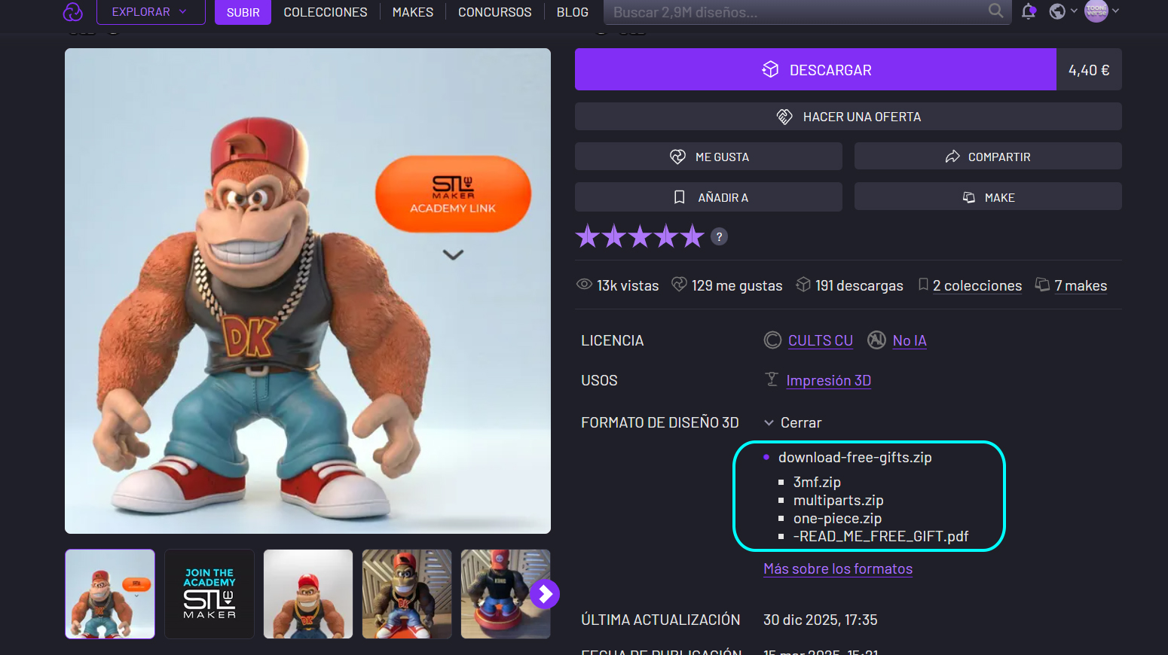
Task: Click the -READ_ME_FREE_GIFT.pdf file entry
Action: point(881,536)
